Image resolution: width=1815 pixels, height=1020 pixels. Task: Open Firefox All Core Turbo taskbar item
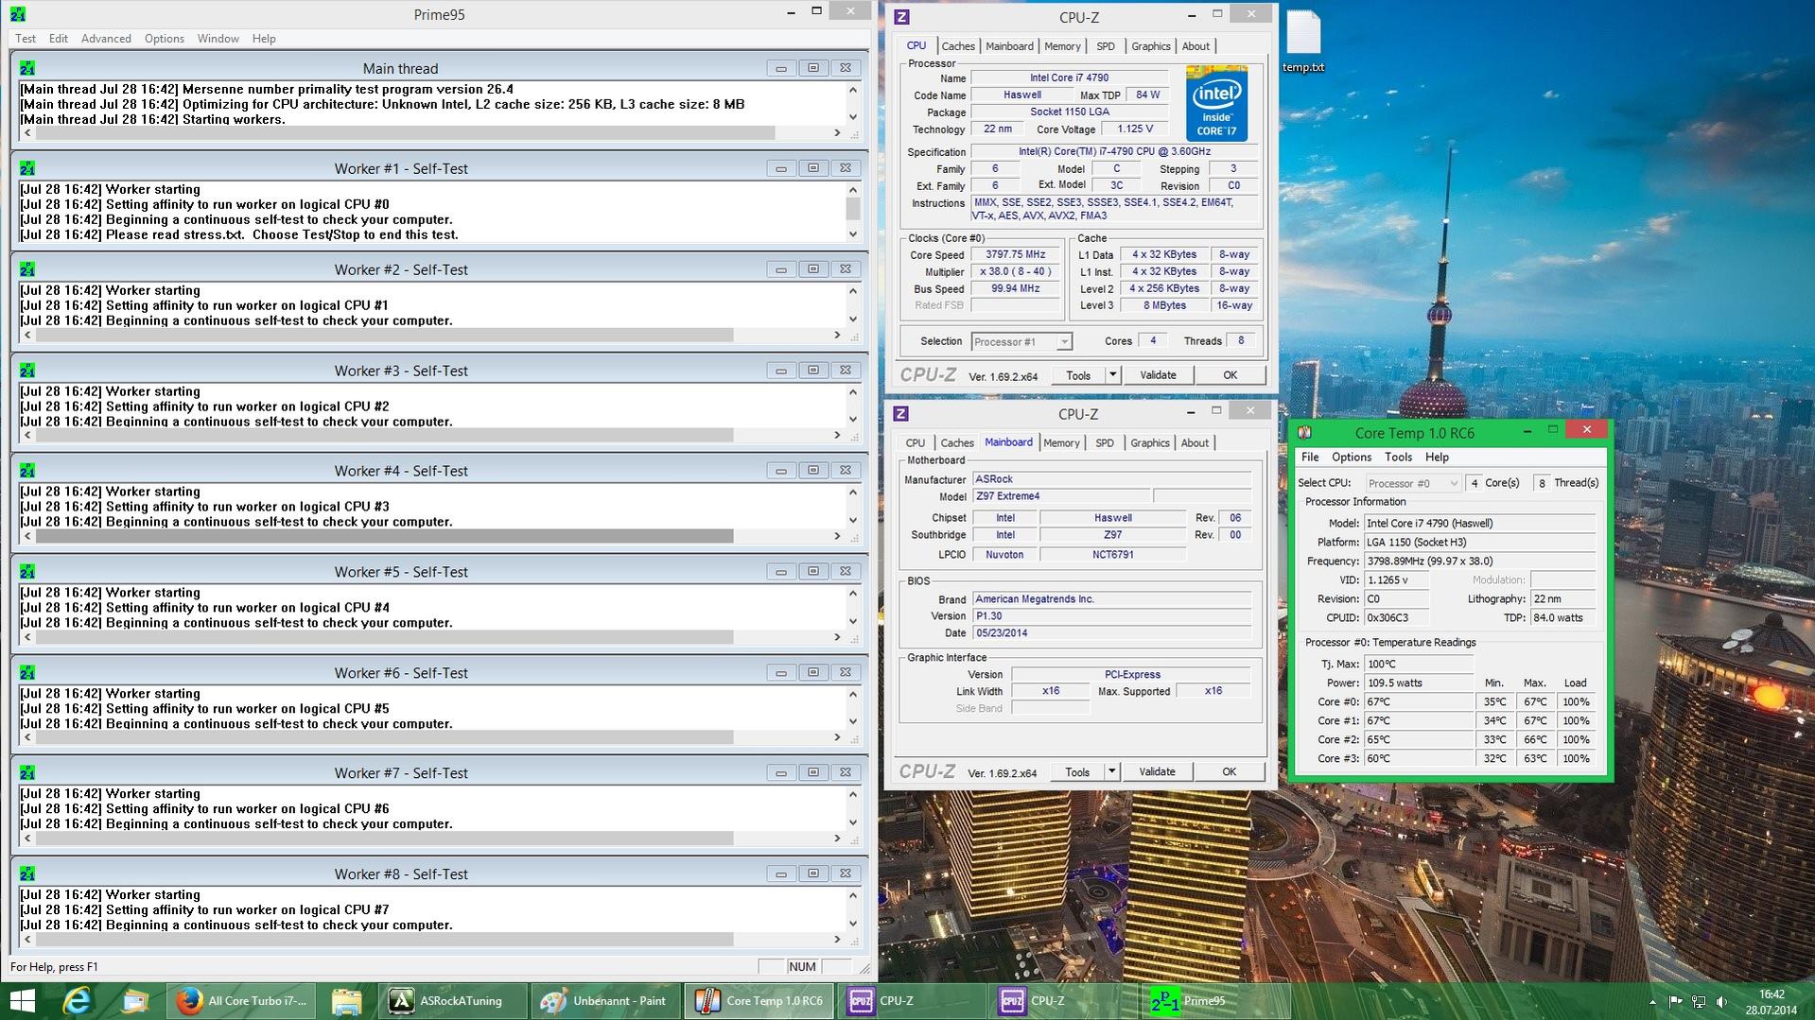tap(243, 1000)
